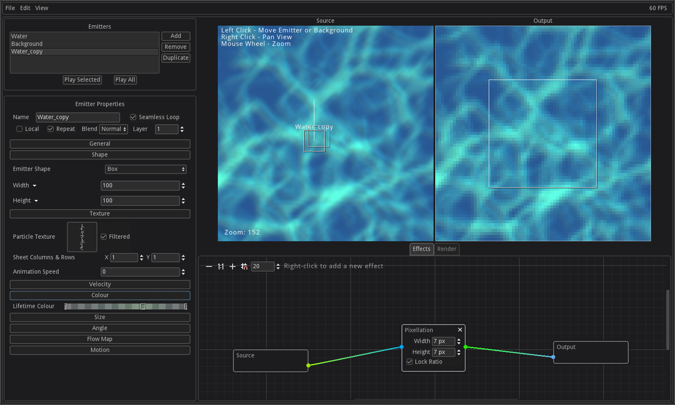Zoom out the node graph
This screenshot has width=675, height=405.
209,266
